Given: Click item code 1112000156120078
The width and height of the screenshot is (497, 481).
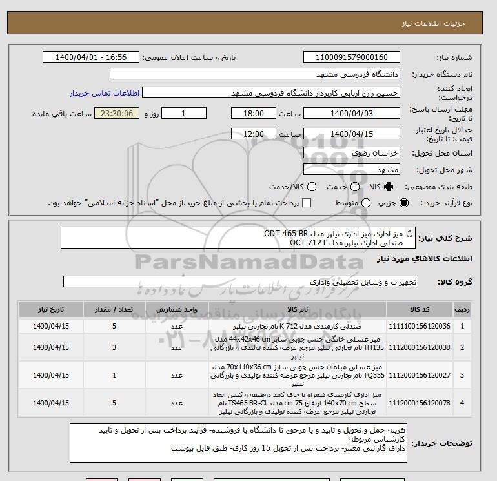Looking at the screenshot, I should [420, 403].
